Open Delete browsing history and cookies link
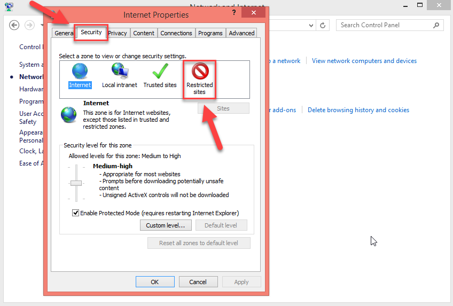 tap(358, 110)
